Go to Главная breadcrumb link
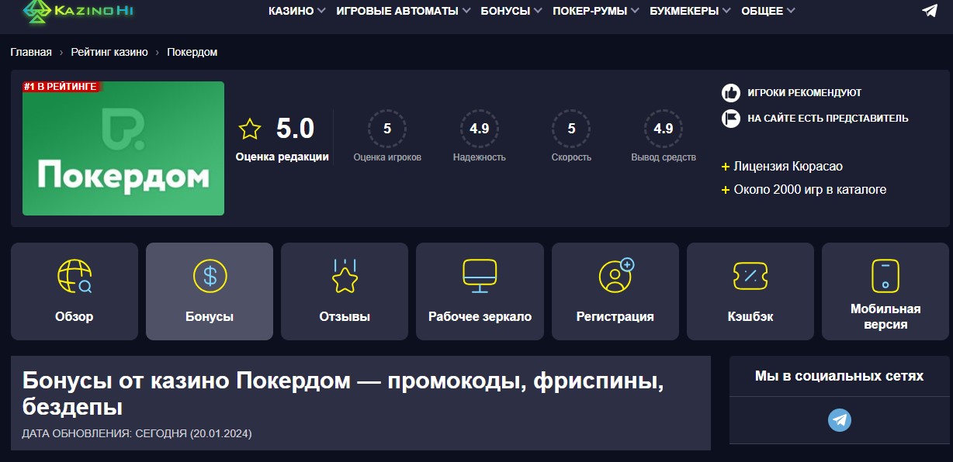Viewport: 953px width, 462px height. 31,52
